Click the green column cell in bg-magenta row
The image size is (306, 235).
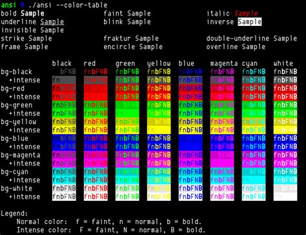tap(127, 155)
